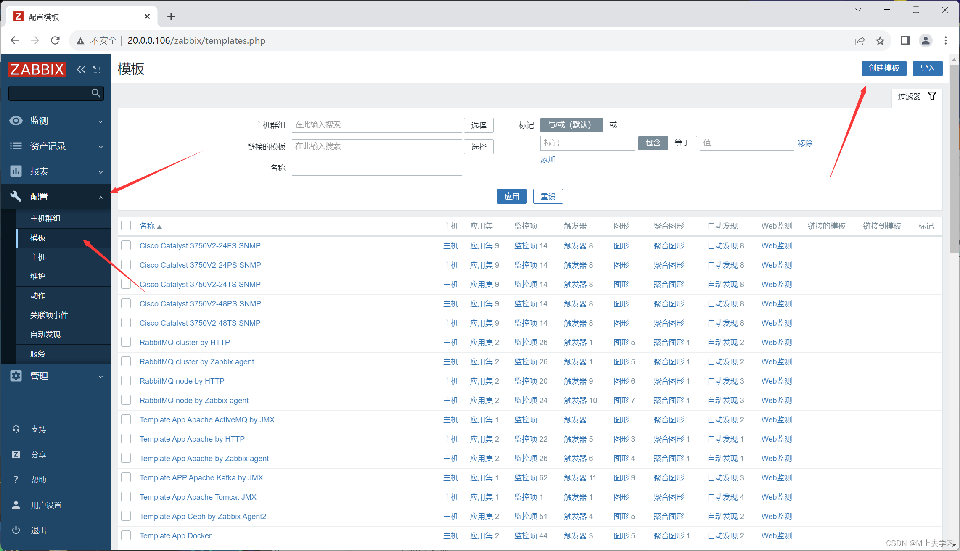960x551 pixels.
Task: Check the RabbitMQ node by Zabbix agent checkbox
Action: point(126,400)
